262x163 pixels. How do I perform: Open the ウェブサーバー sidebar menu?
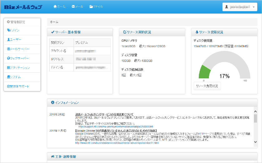pyautogui.click(x=22, y=58)
